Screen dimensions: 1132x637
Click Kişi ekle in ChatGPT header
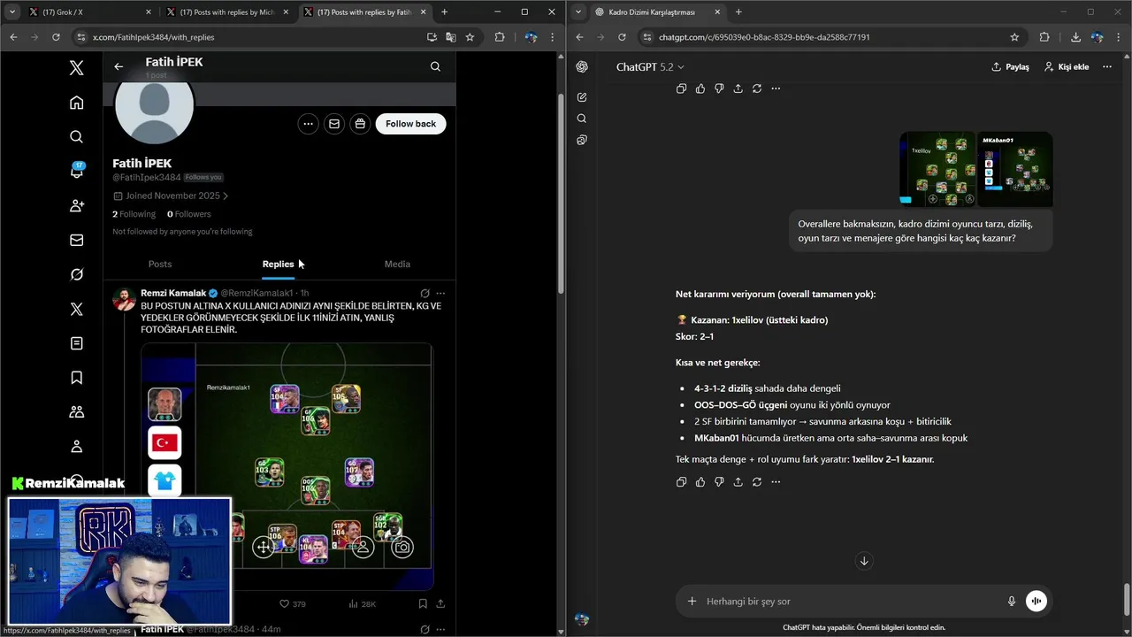coord(1066,67)
